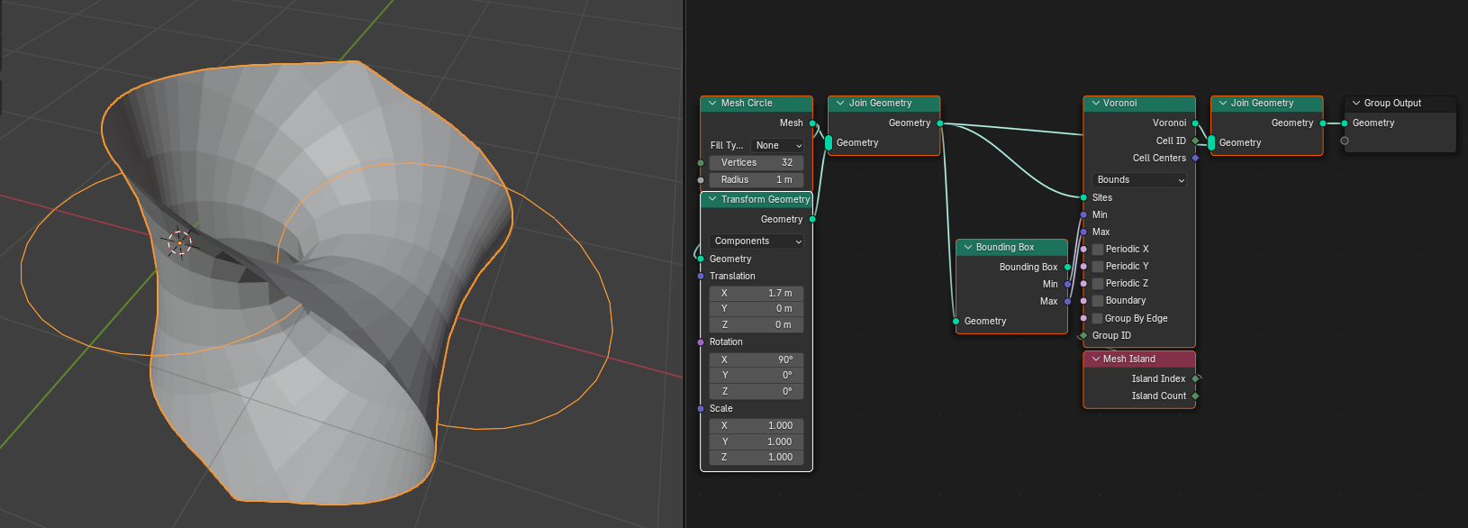Screen dimensions: 1468x528
Task: Click the Rotation X field showing 90°
Action: [757, 360]
